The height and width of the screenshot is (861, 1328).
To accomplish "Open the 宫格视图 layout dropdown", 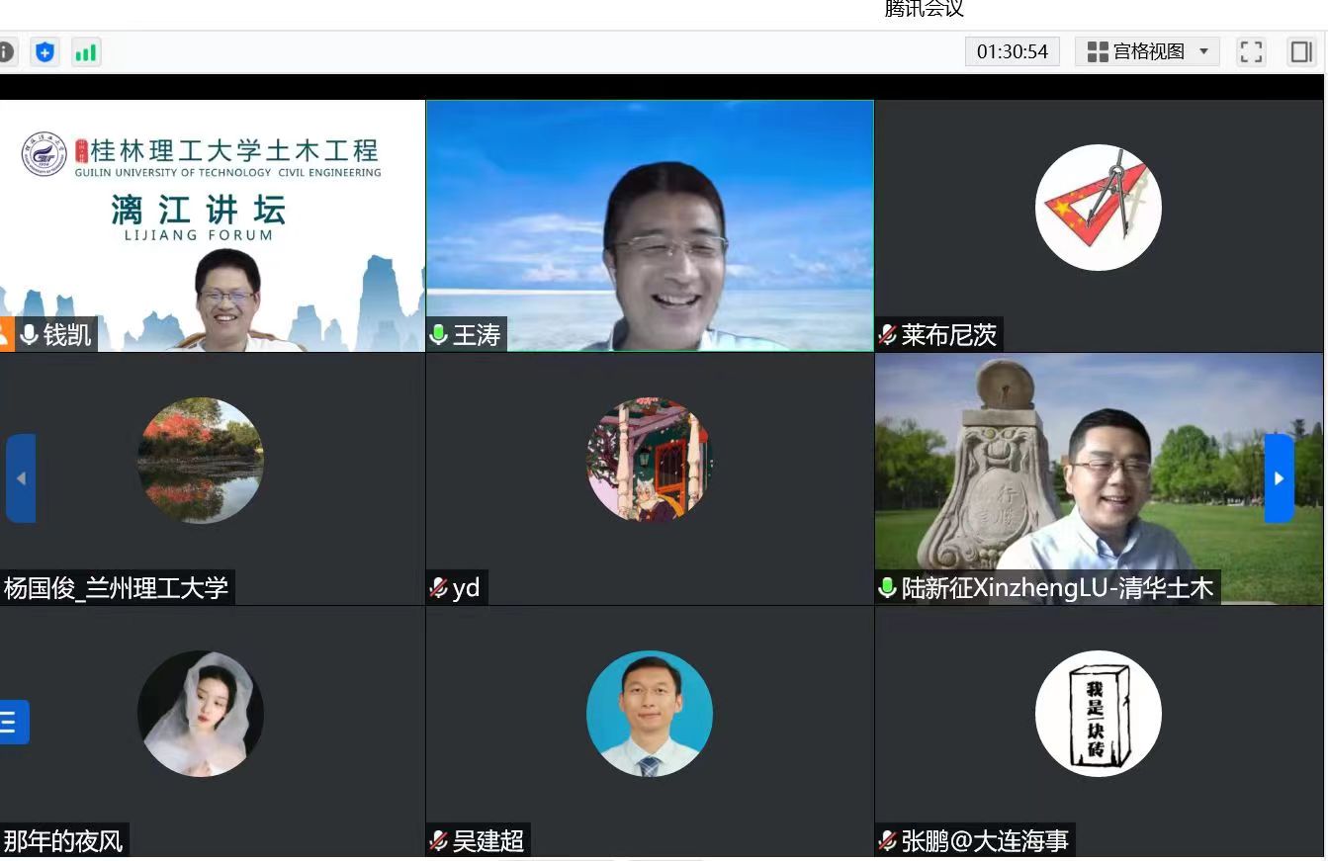I will pyautogui.click(x=1147, y=52).
